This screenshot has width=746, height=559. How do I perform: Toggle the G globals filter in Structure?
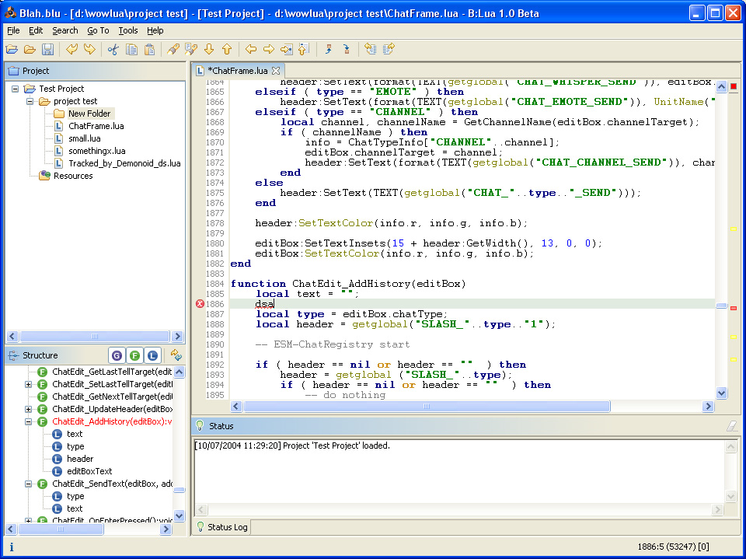(x=117, y=355)
